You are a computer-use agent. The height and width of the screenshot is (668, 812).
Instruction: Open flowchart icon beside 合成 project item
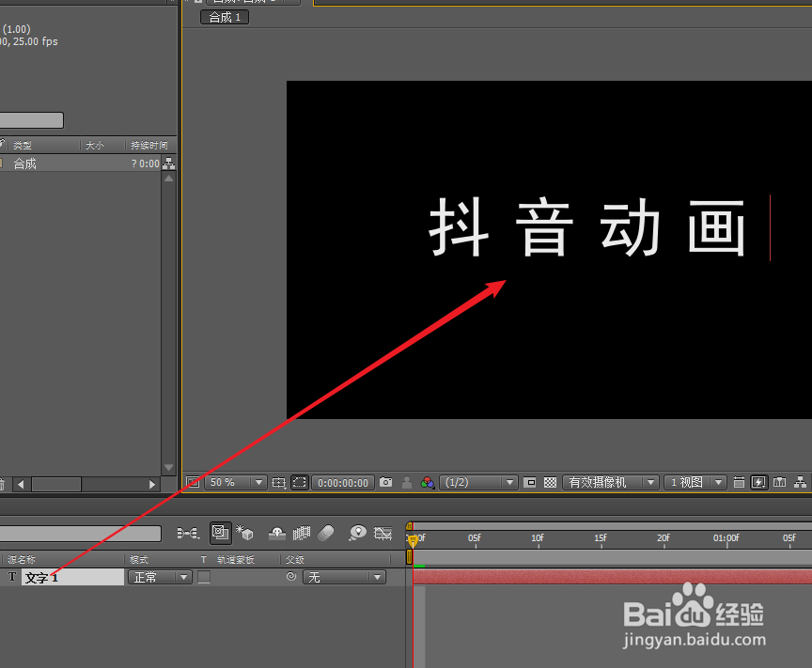[169, 163]
